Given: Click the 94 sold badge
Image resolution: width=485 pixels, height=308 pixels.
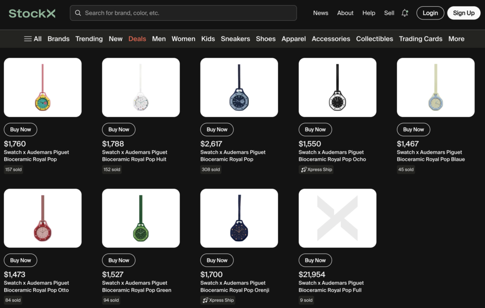Looking at the screenshot, I should point(111,300).
